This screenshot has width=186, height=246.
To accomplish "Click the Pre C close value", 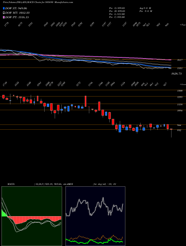I will tap(117, 17).
